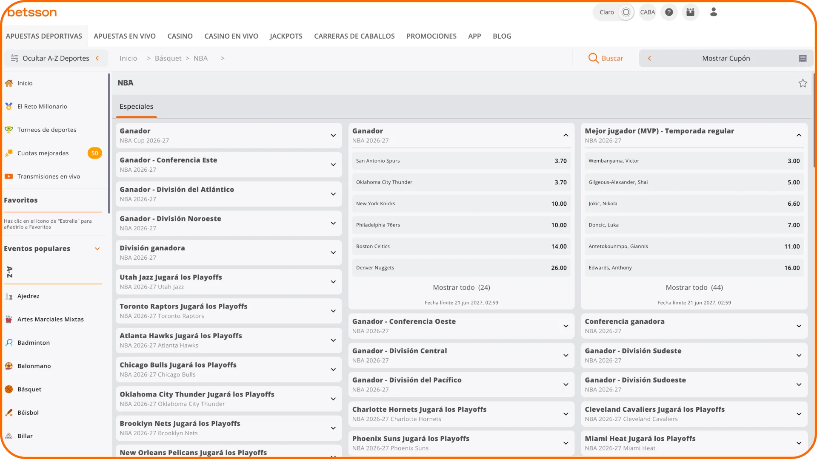817x459 pixels.
Task: Open the Promociones menu item
Action: (x=431, y=36)
